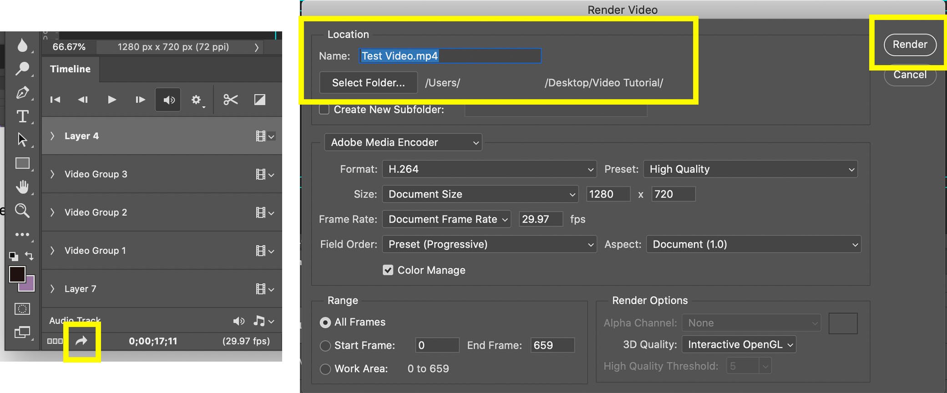The width and height of the screenshot is (947, 393).
Task: Select the Blur (droplet) tool
Action: pyautogui.click(x=22, y=45)
